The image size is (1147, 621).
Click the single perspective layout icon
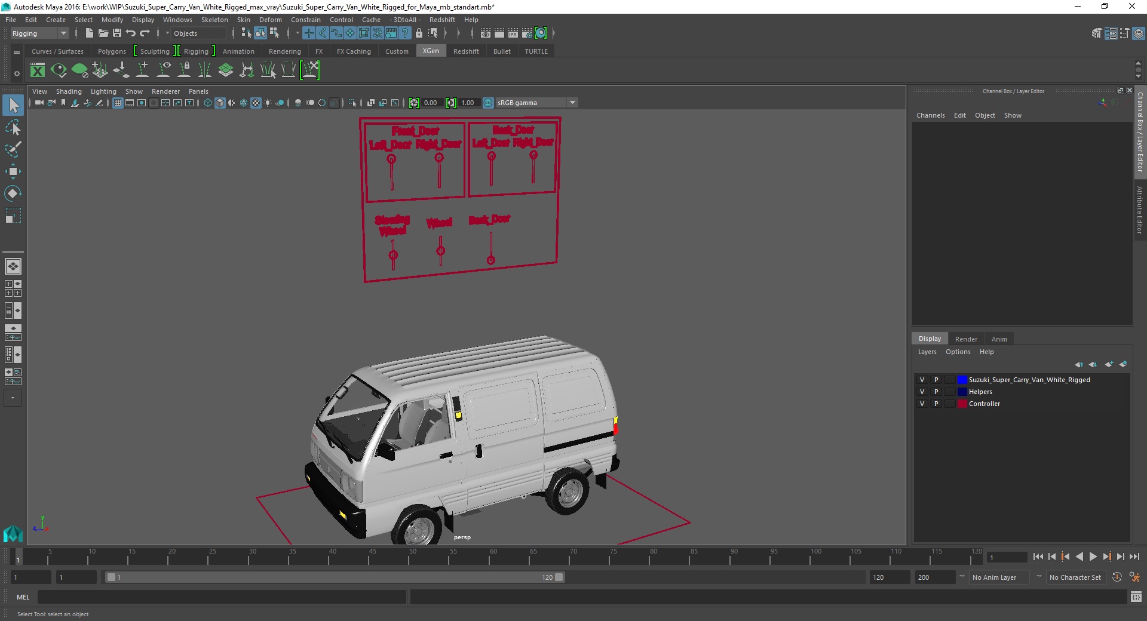click(x=13, y=266)
